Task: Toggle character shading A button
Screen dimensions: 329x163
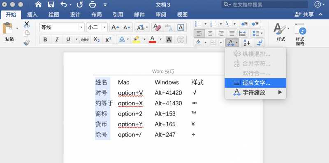Action: coord(169,39)
